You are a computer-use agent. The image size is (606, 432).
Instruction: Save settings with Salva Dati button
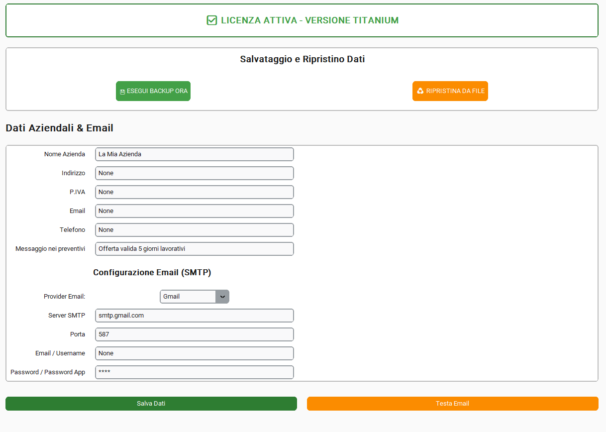pos(151,404)
